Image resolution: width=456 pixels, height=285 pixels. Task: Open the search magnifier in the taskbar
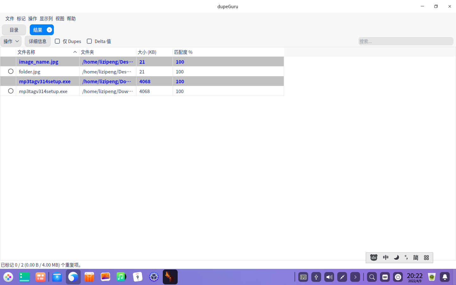tap(372, 277)
